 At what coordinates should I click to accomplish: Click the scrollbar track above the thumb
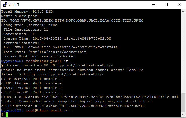pyautogui.click(x=183, y=53)
